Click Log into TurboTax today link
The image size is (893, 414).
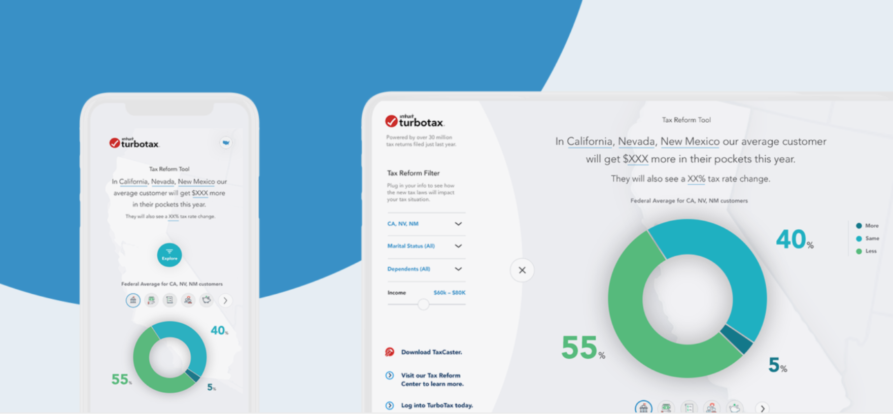click(436, 405)
